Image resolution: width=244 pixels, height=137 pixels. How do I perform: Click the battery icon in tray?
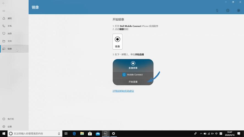205,134
